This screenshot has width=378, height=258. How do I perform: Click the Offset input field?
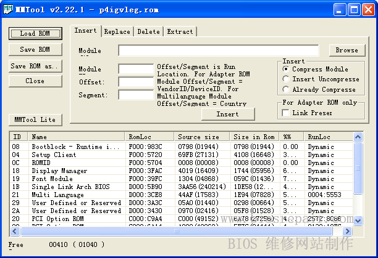tap(136, 82)
